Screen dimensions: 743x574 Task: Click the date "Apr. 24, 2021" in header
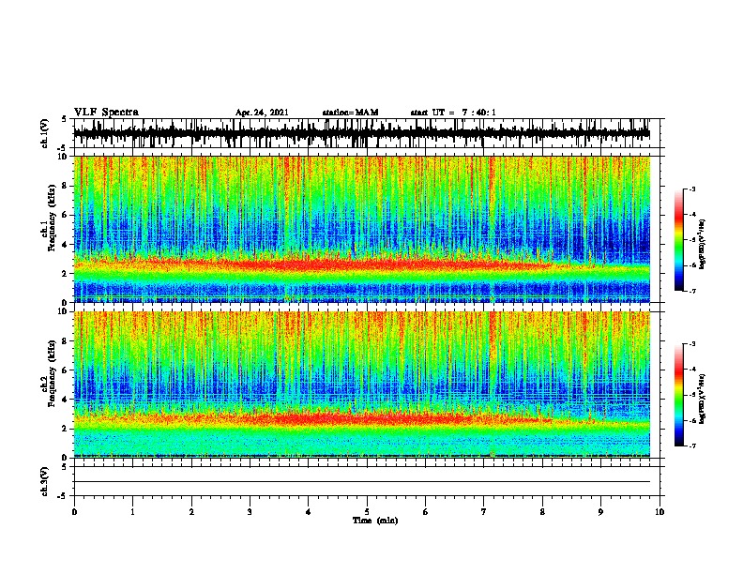click(x=262, y=113)
